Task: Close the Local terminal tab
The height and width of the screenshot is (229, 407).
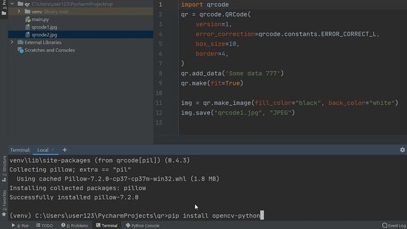Action: (x=53, y=150)
